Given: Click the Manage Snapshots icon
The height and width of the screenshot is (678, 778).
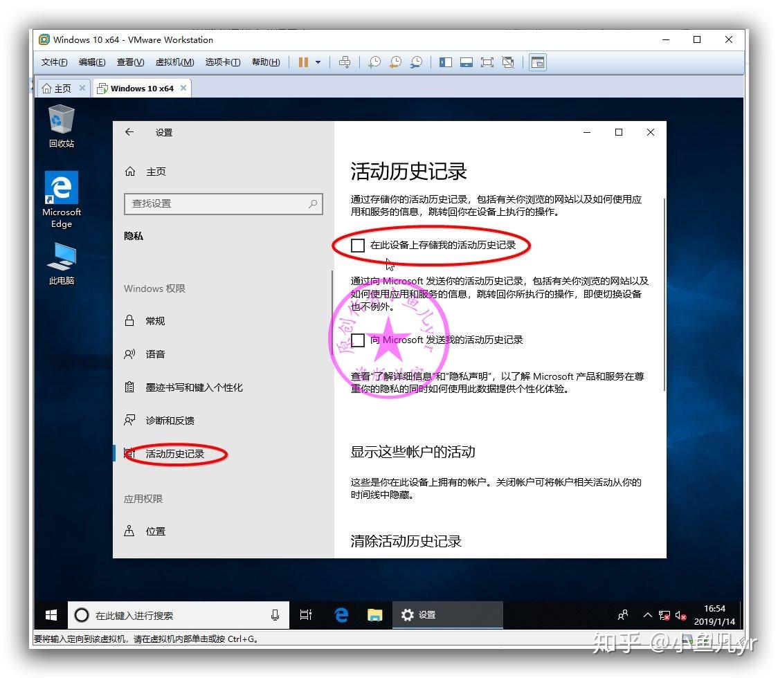Looking at the screenshot, I should coord(416,62).
